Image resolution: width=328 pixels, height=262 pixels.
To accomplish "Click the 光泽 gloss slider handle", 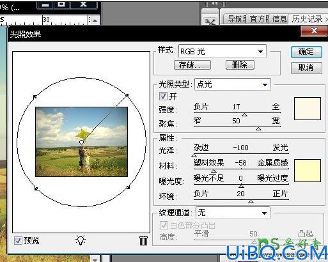I will (194, 155).
